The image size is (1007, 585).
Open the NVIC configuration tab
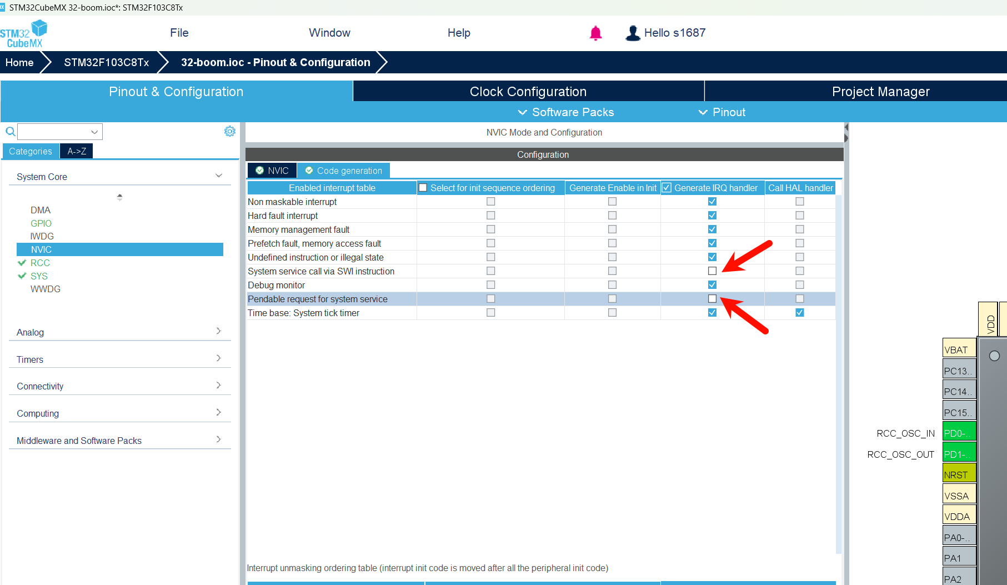pyautogui.click(x=272, y=171)
